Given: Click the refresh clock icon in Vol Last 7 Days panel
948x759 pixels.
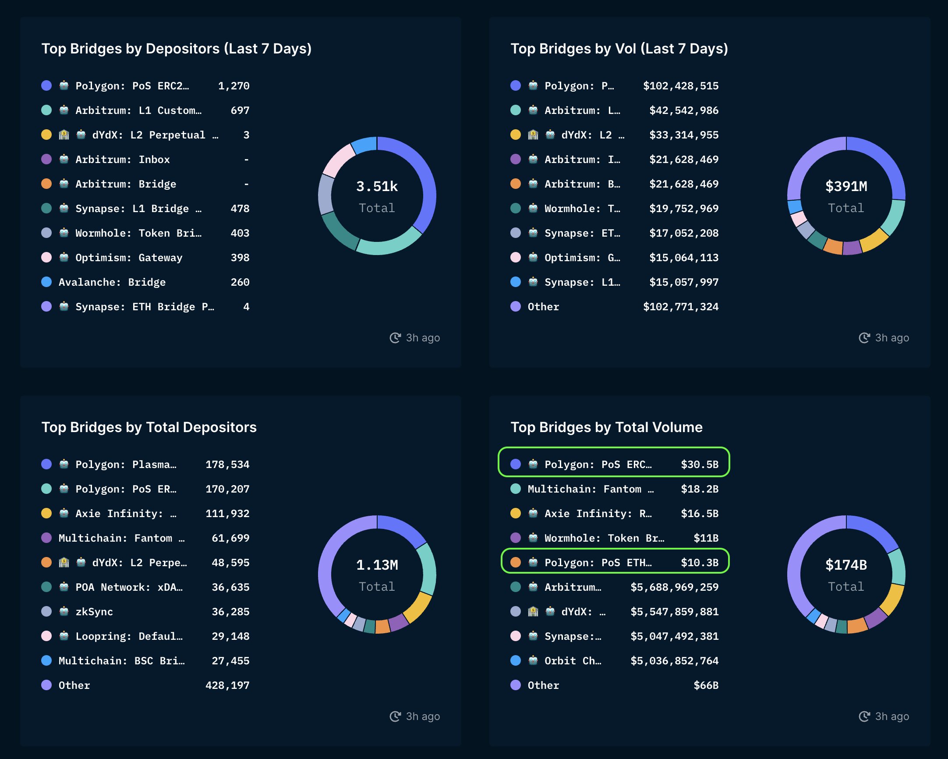Looking at the screenshot, I should 864,338.
